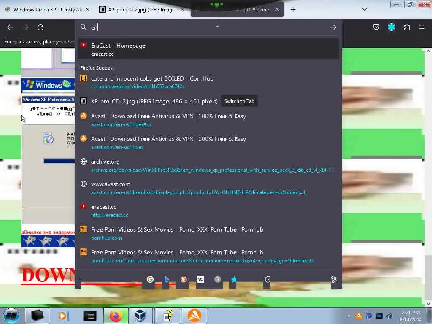
Task: Open the archive.org WinXPProSP3 download suggestion
Action: click(208, 165)
